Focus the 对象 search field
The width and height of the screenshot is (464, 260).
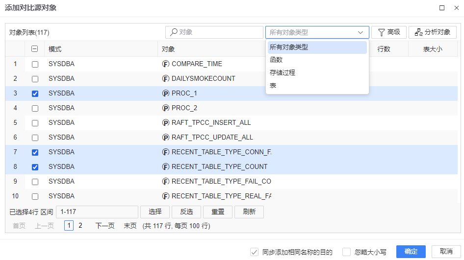214,32
